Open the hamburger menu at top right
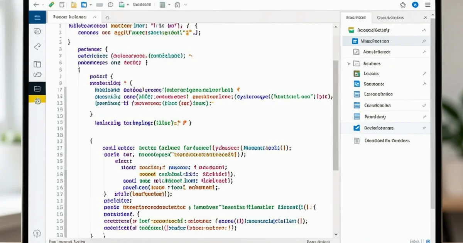463x243 pixels. point(428,5)
